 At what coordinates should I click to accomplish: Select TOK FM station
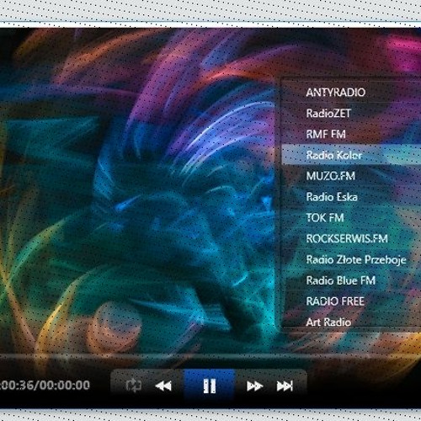[x=351, y=218]
